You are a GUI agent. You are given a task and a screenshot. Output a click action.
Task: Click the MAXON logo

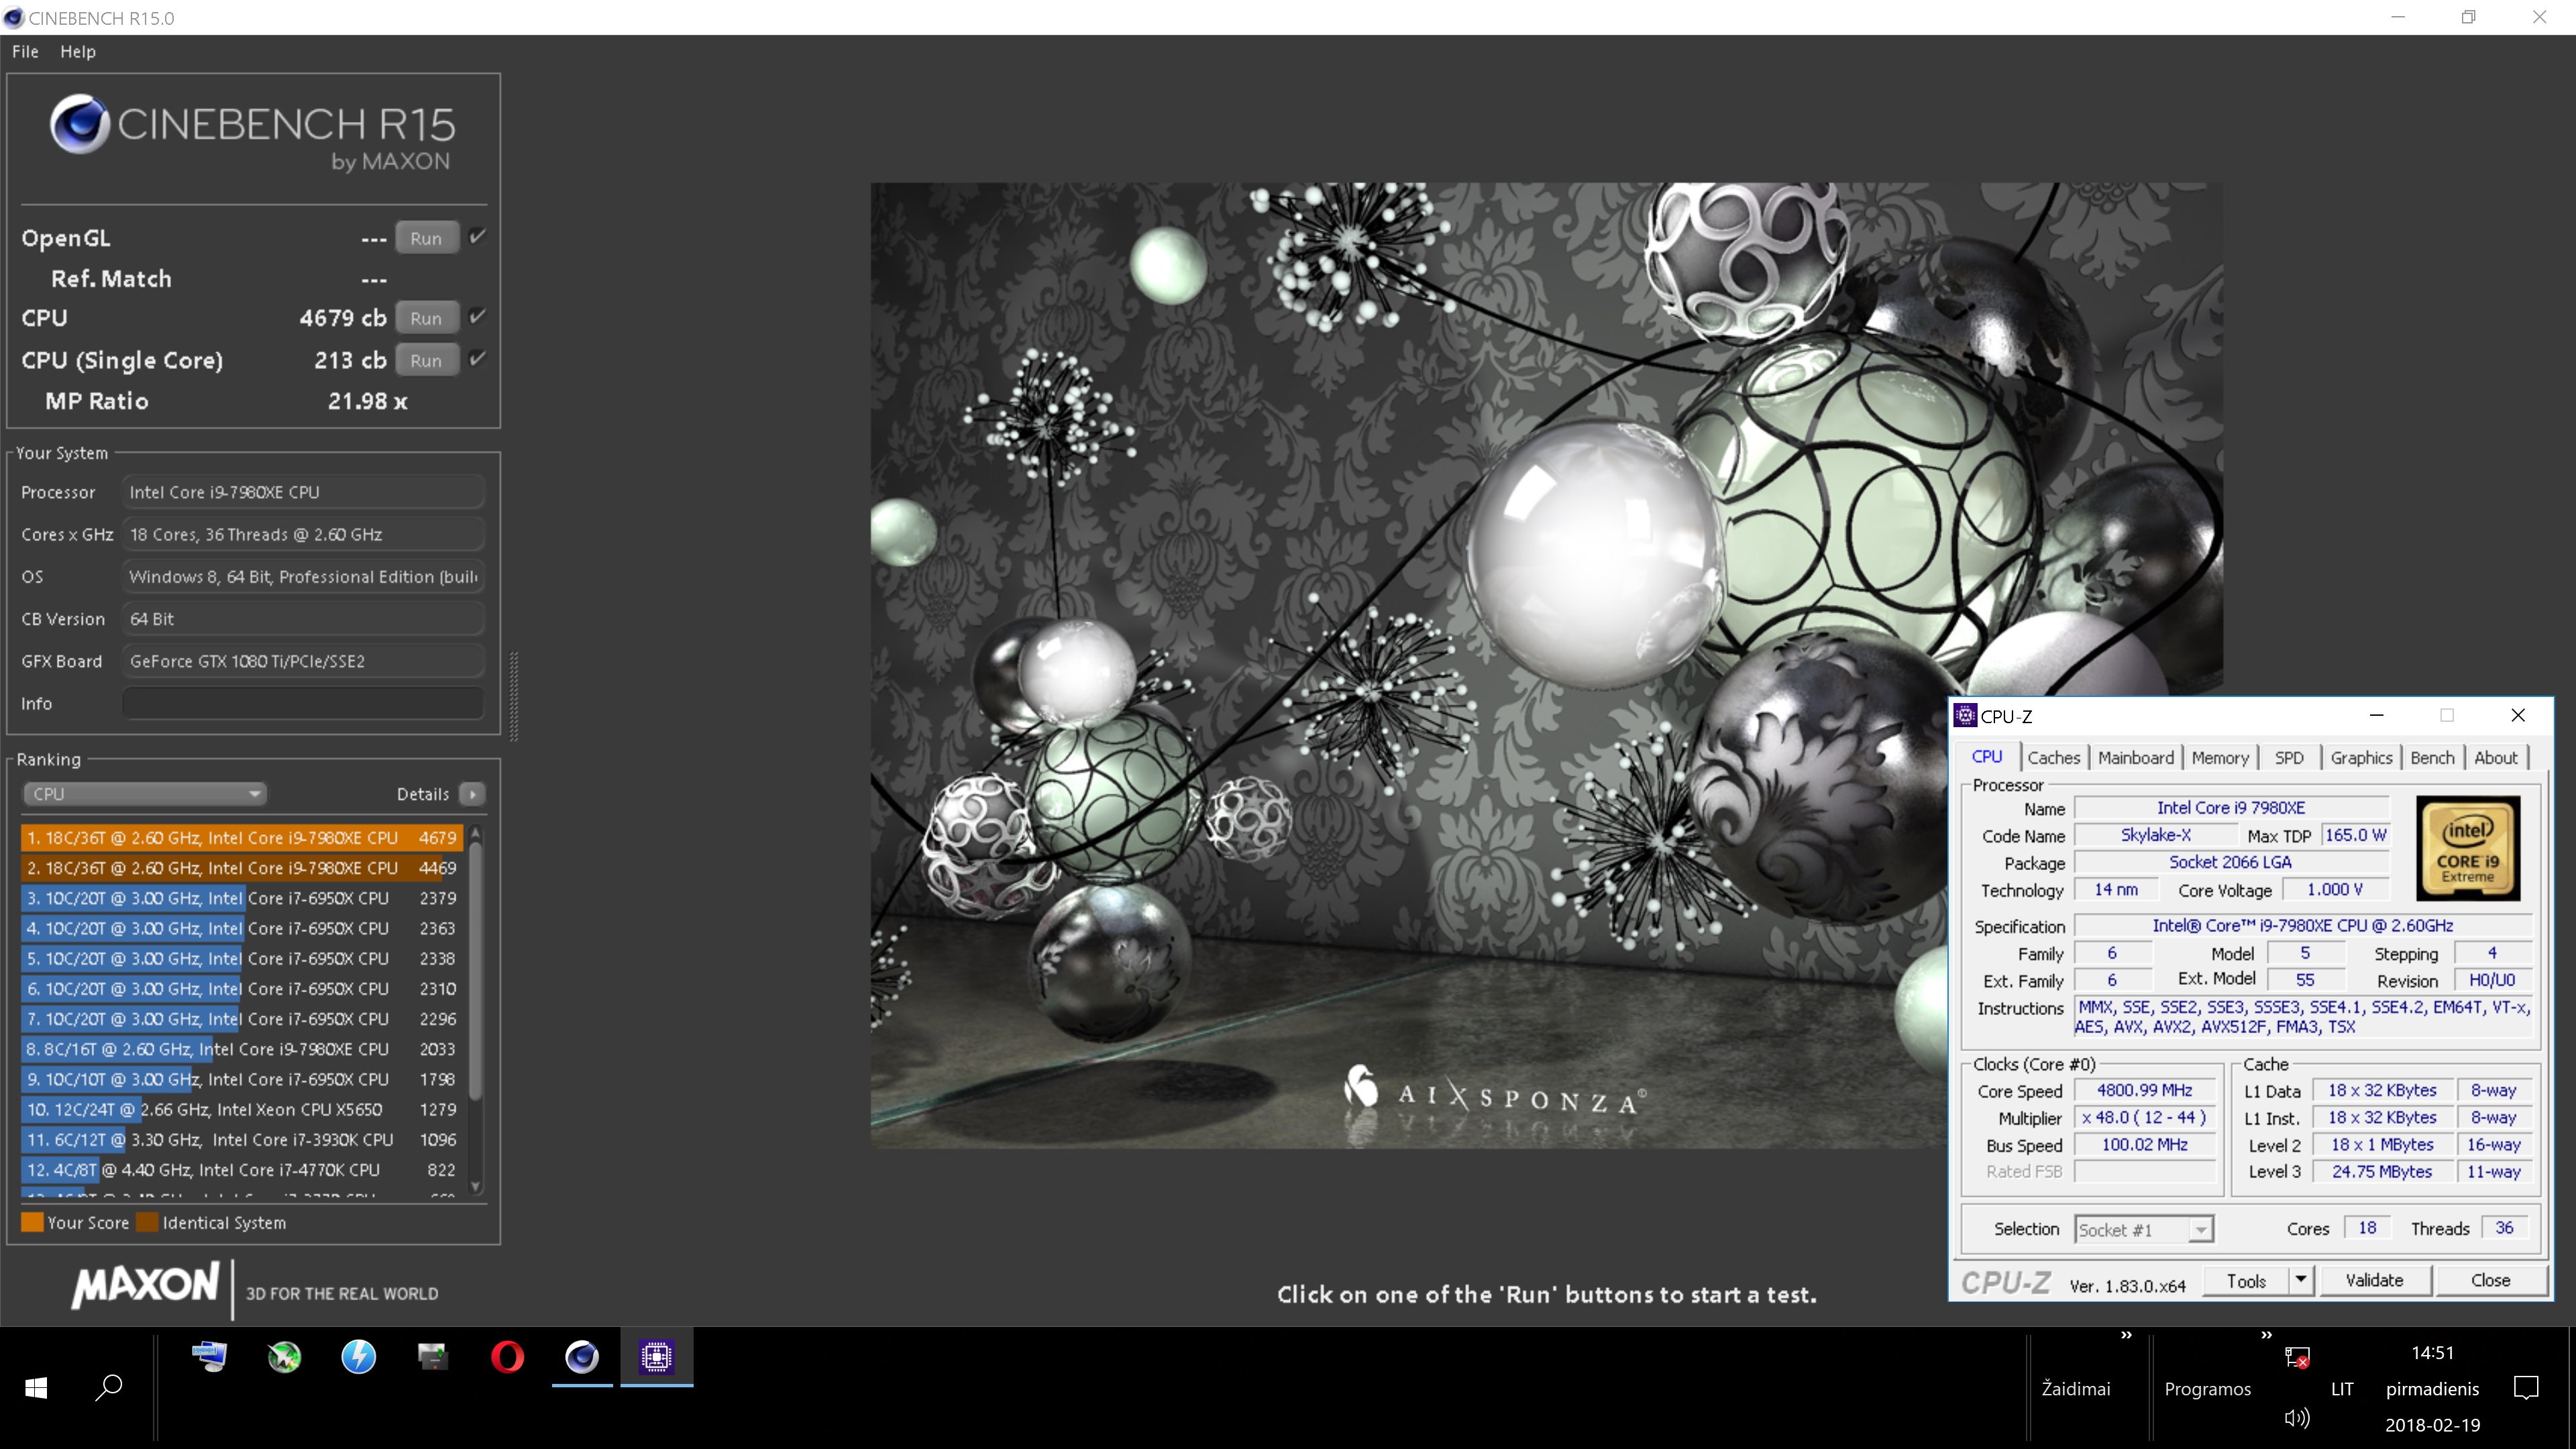tap(146, 1286)
